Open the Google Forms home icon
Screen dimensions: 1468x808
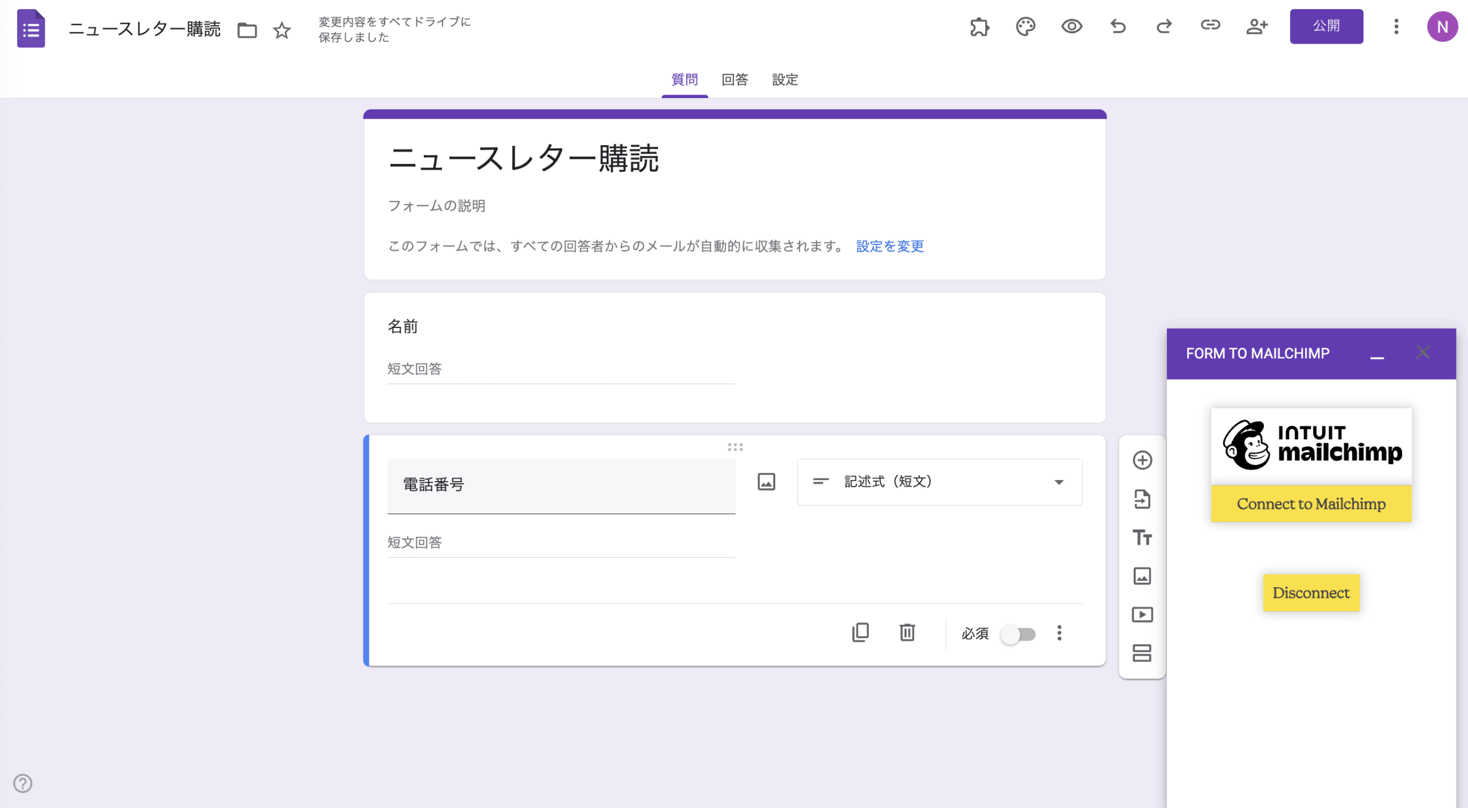pyautogui.click(x=31, y=28)
